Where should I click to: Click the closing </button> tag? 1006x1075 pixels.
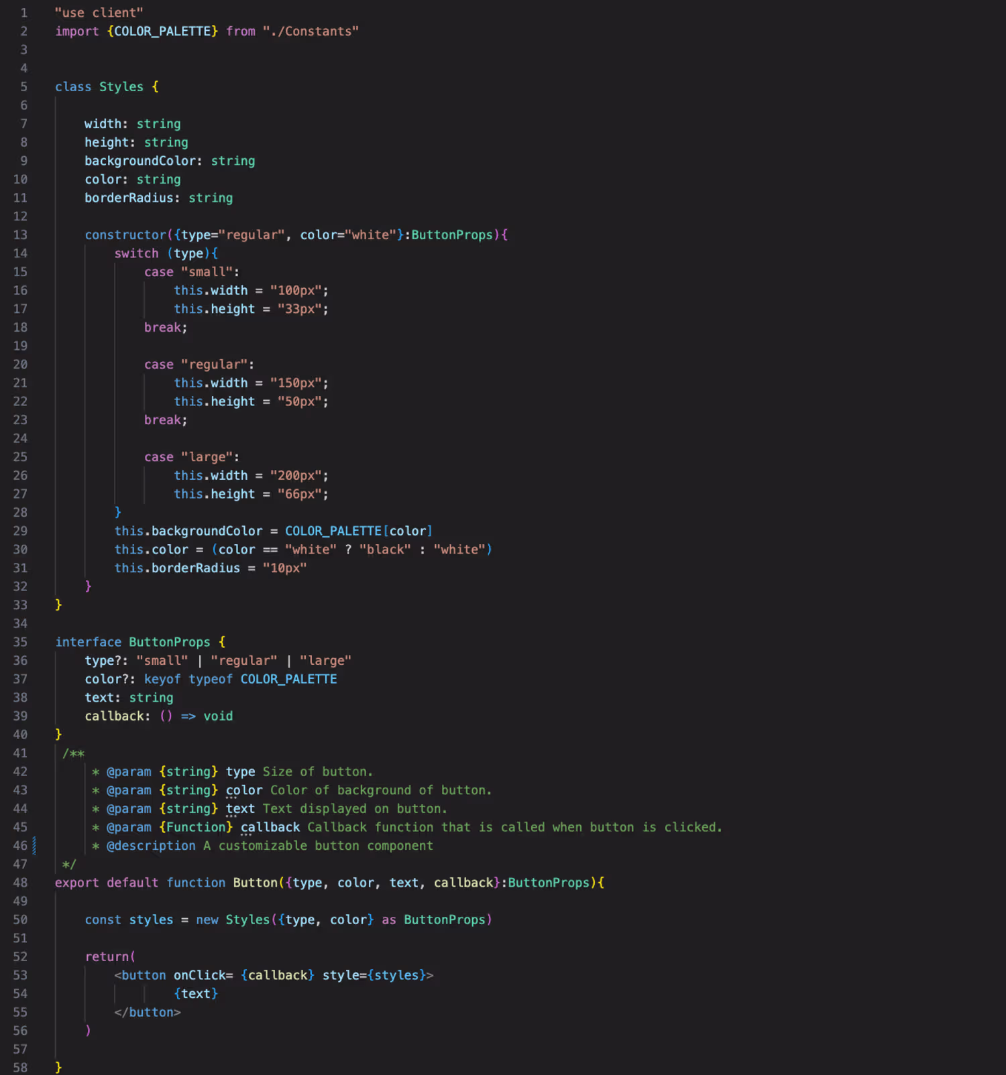point(148,1013)
